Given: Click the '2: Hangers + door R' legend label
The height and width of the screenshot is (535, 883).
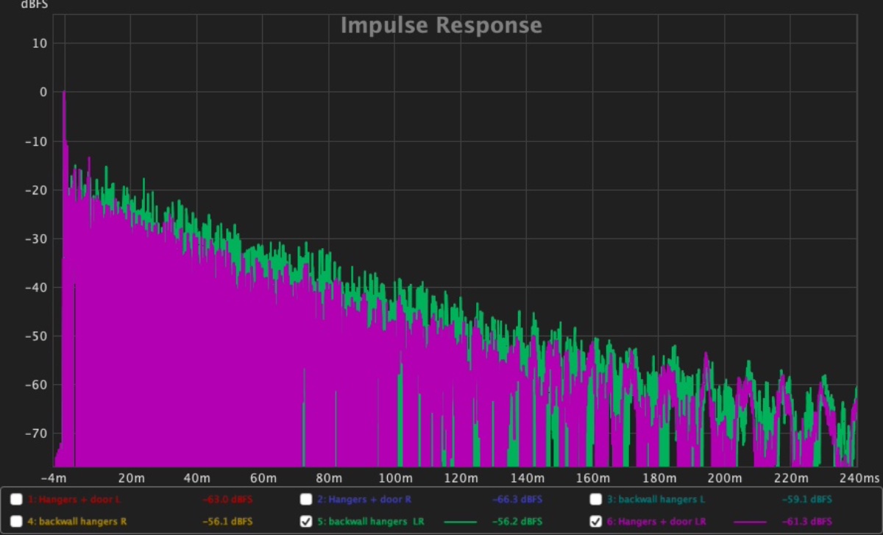Looking at the screenshot, I should click(x=364, y=500).
